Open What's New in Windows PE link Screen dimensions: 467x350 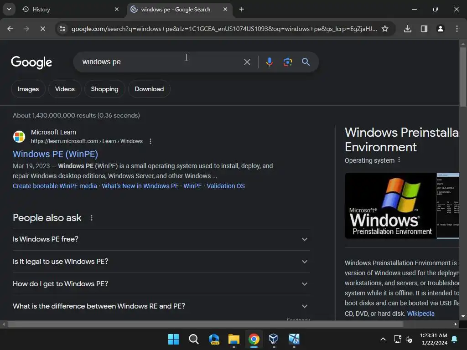point(140,186)
